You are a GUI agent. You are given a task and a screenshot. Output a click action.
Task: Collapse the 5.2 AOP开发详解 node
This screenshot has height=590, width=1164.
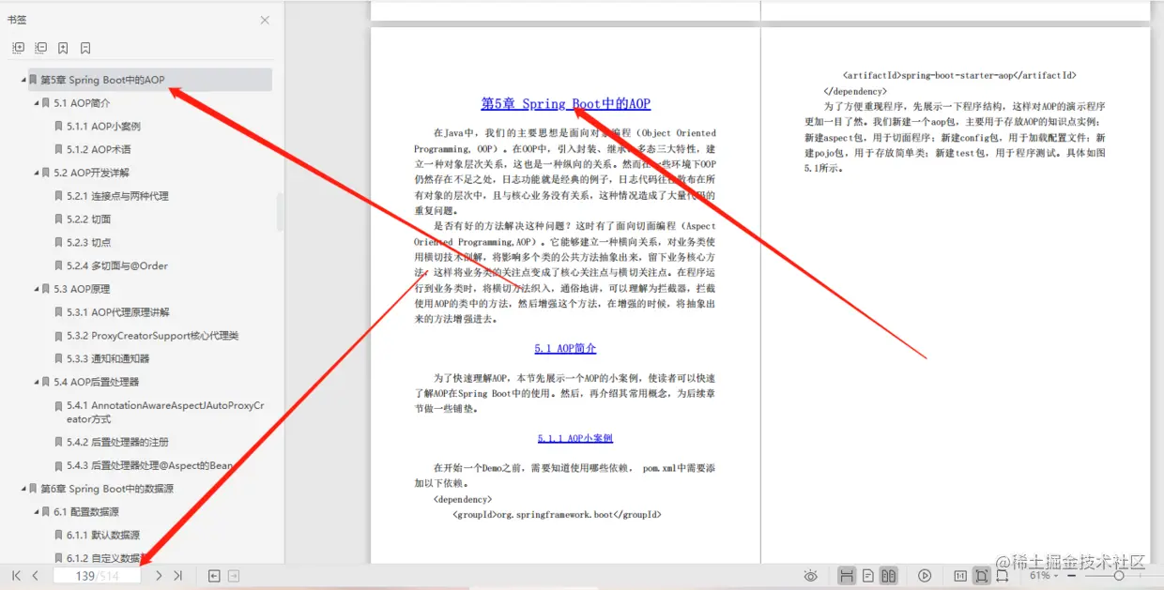[x=37, y=173]
